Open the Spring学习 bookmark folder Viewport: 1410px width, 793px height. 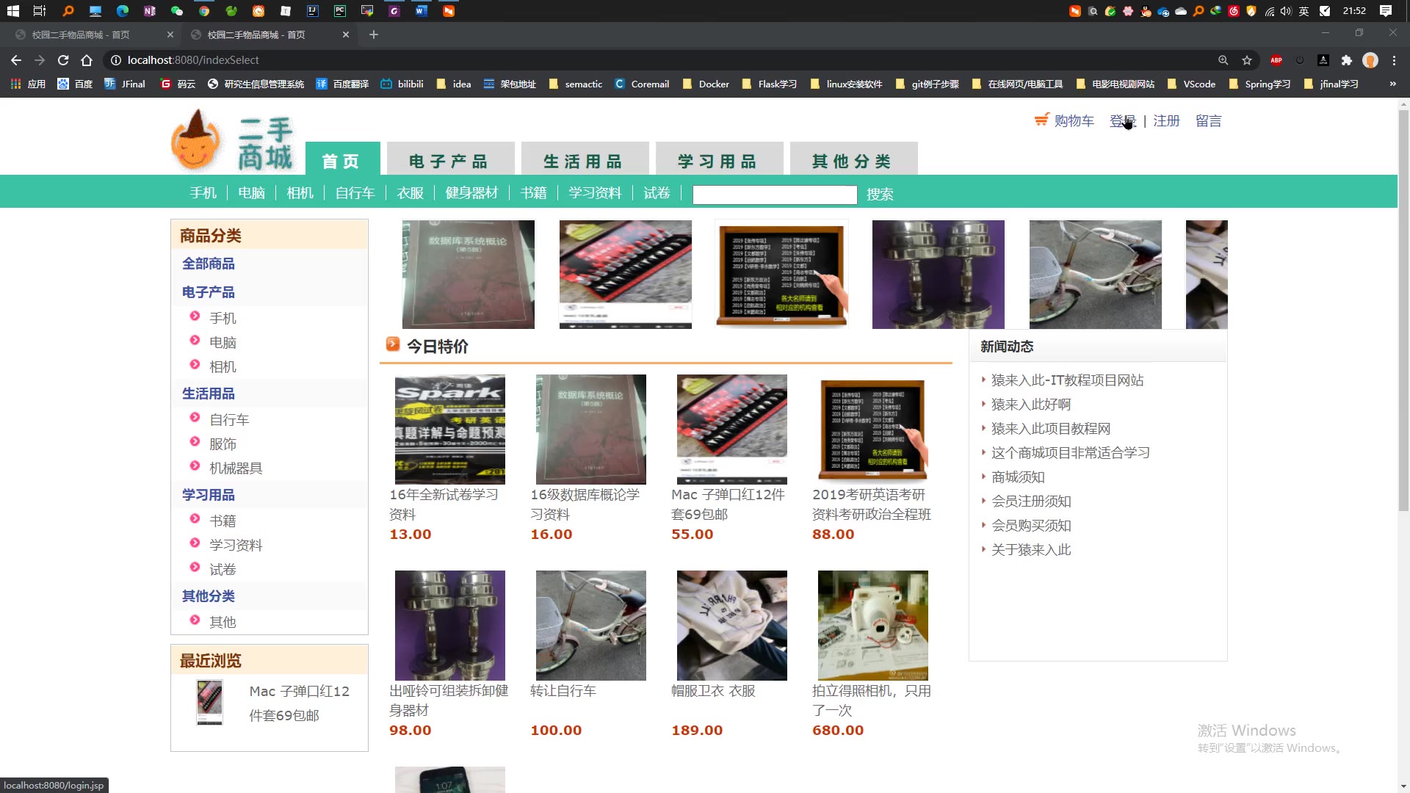(x=1259, y=84)
